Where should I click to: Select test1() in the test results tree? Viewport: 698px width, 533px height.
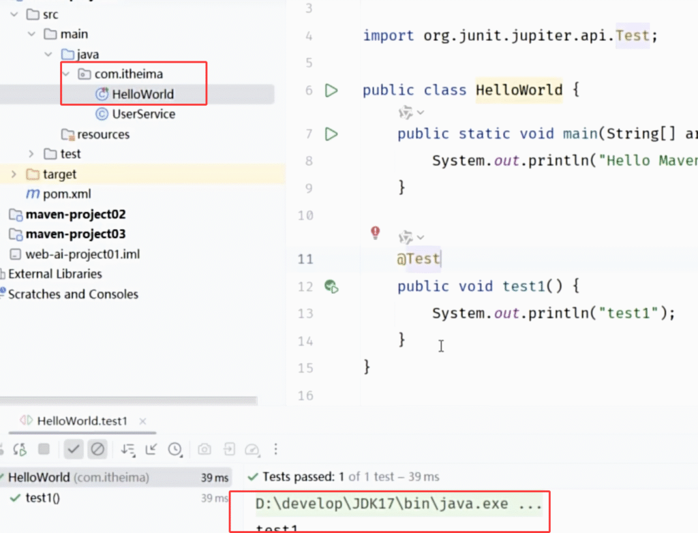click(x=42, y=498)
